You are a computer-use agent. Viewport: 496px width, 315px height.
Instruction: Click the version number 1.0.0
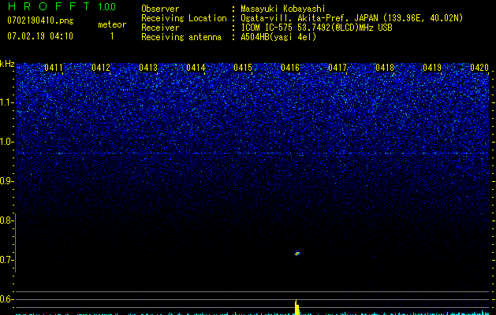[x=107, y=7]
